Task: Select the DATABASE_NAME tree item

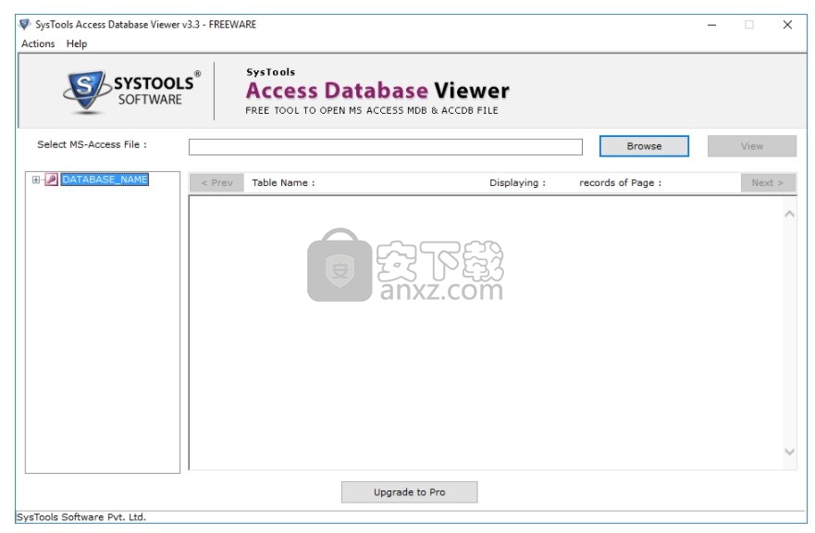Action: pyautogui.click(x=105, y=180)
